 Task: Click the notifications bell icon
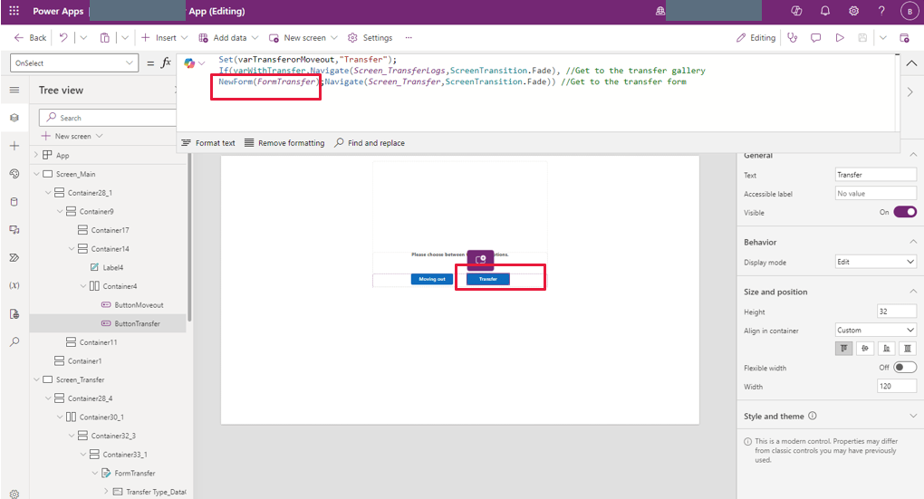825,12
